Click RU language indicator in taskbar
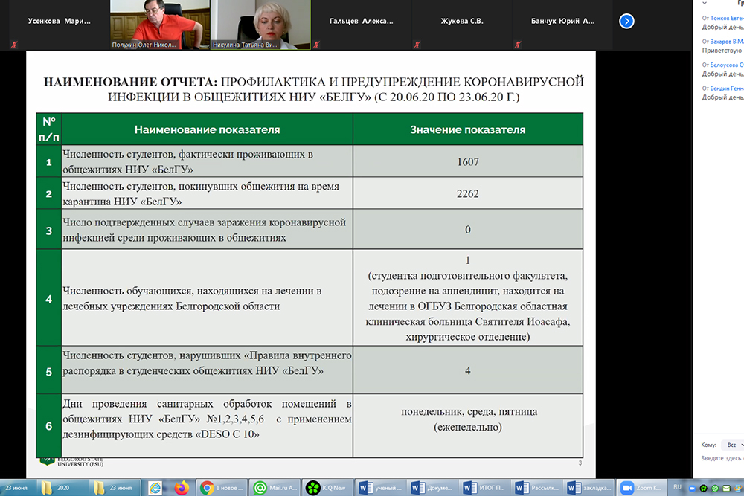This screenshot has height=496, width=744. tap(676, 488)
